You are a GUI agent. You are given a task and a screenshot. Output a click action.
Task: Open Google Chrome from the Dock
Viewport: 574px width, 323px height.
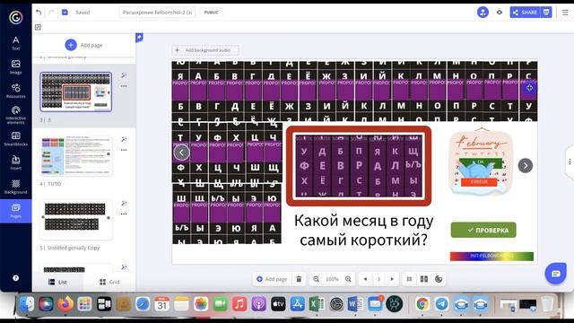pos(422,304)
